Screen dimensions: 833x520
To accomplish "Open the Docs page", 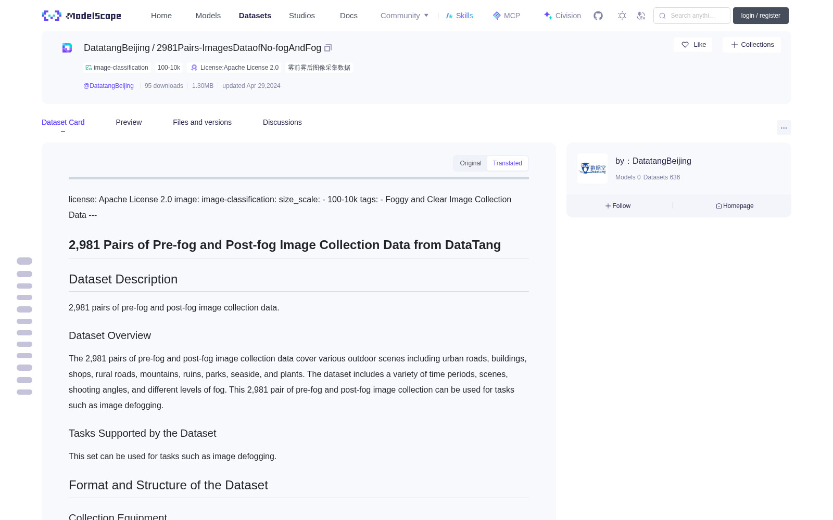I will tap(349, 16).
